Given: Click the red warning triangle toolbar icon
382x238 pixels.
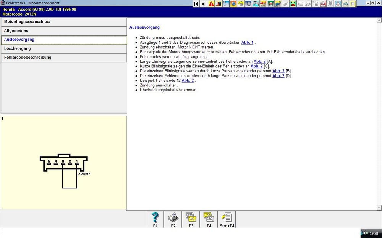Looking at the screenshot, I should pyautogui.click(x=211, y=4).
